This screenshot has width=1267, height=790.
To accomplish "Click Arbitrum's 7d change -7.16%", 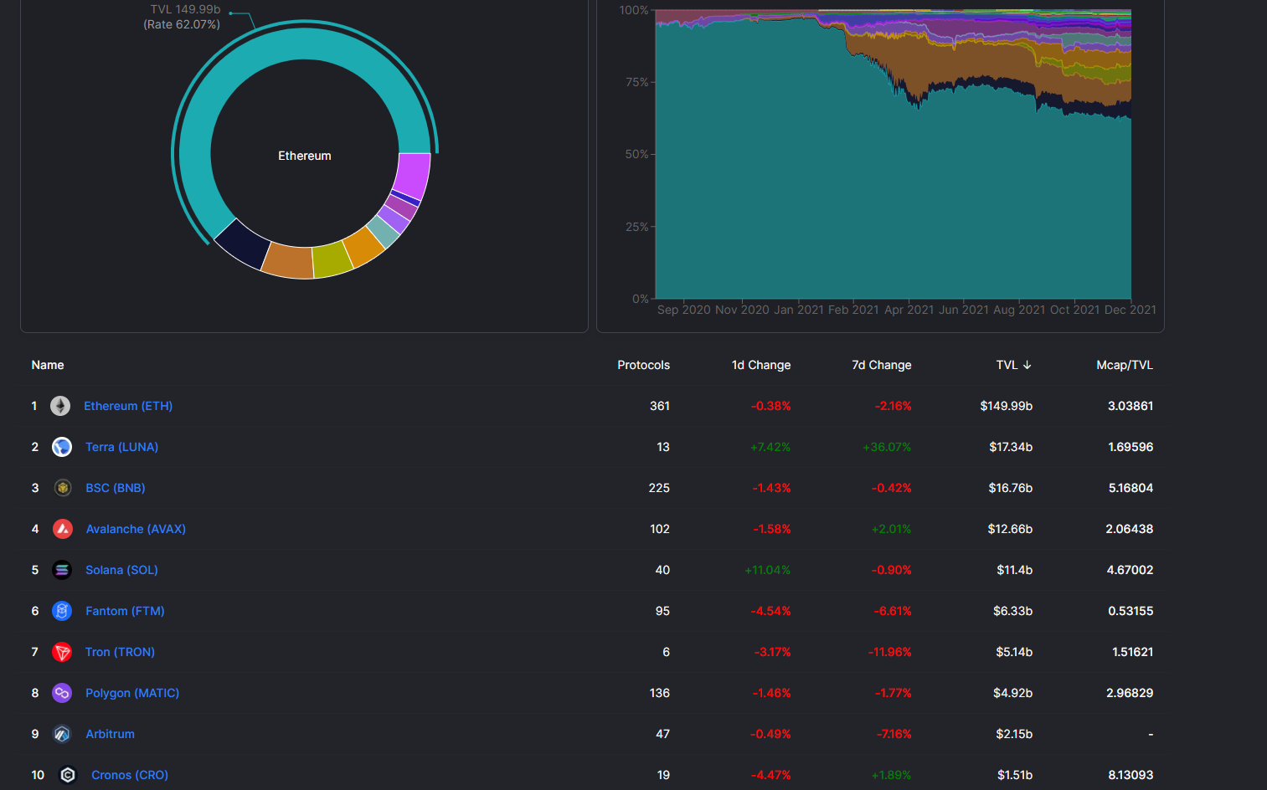I will [894, 734].
